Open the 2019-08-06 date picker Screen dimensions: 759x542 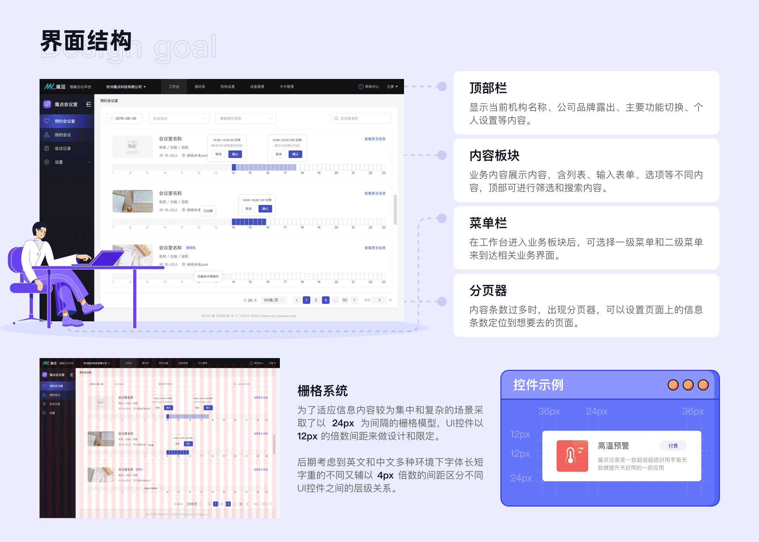[125, 118]
